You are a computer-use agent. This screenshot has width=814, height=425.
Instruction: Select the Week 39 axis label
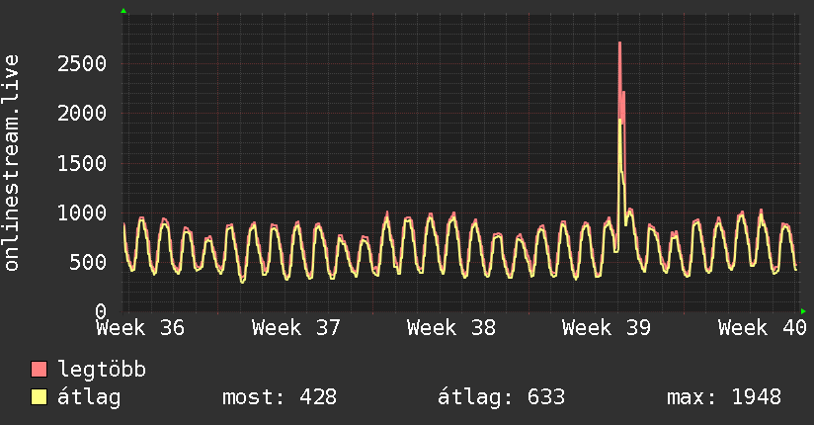(607, 328)
